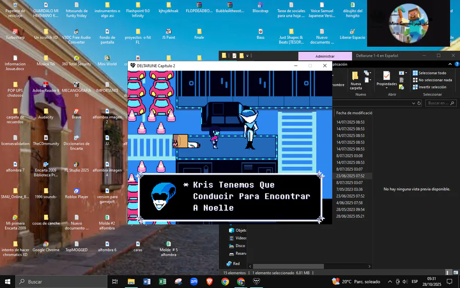
Task: Refresh the Explorer address bar
Action: tap(419, 103)
